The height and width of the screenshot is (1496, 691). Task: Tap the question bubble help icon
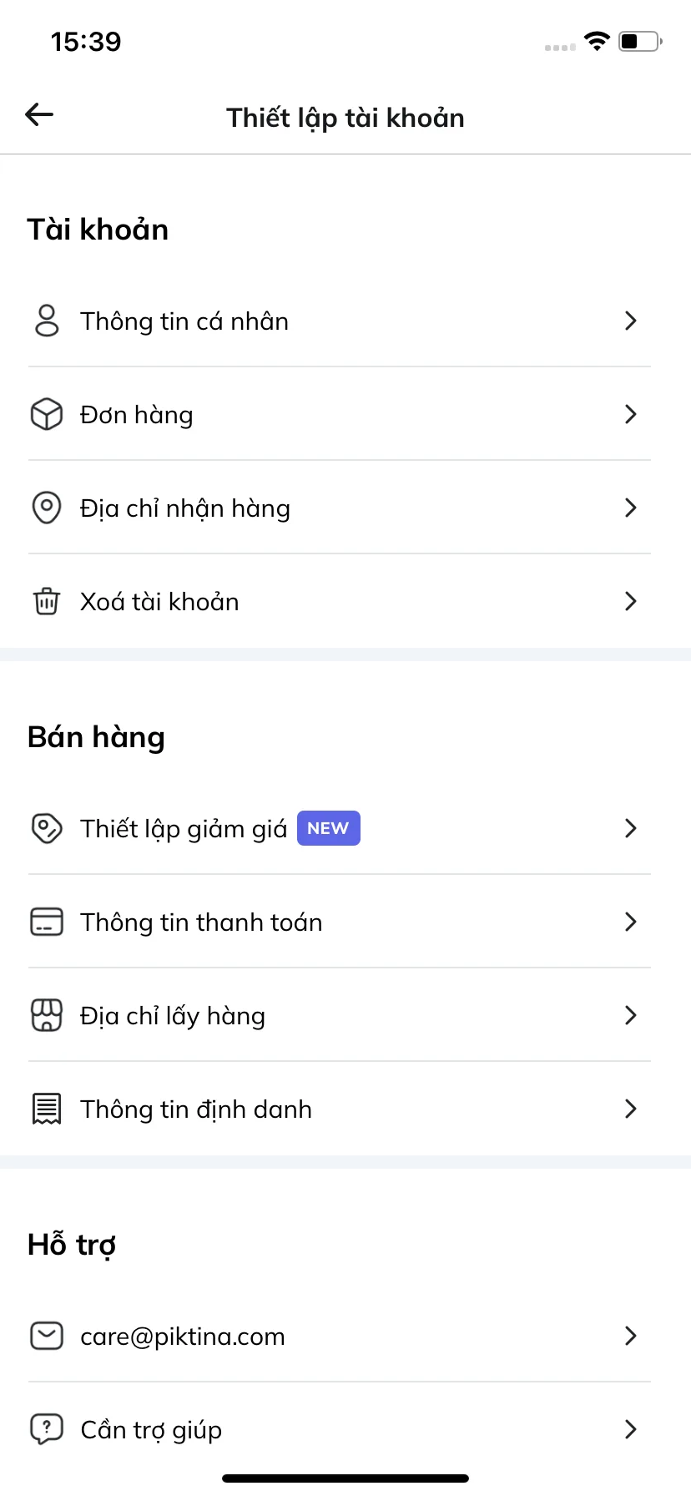(x=47, y=1429)
